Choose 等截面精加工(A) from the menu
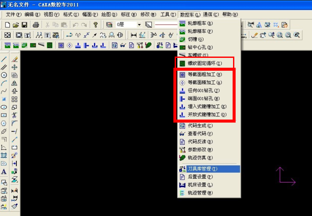 209,82
